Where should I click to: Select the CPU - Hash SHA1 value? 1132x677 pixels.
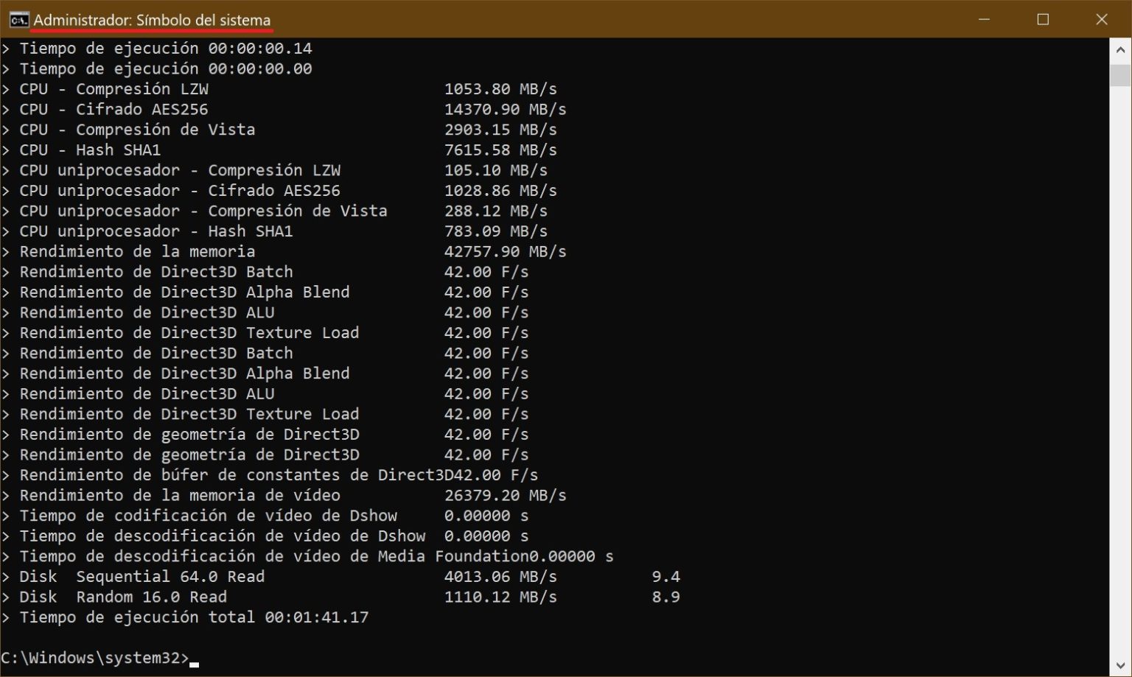point(500,150)
